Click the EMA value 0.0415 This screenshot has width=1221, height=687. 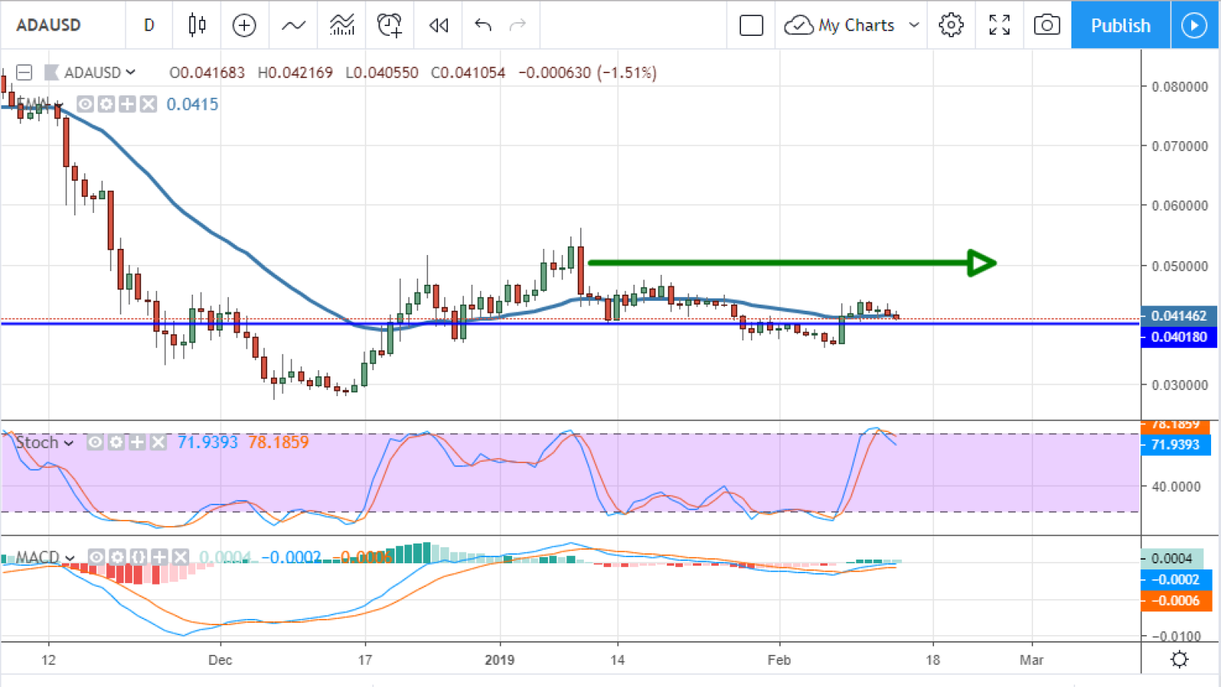pos(192,104)
